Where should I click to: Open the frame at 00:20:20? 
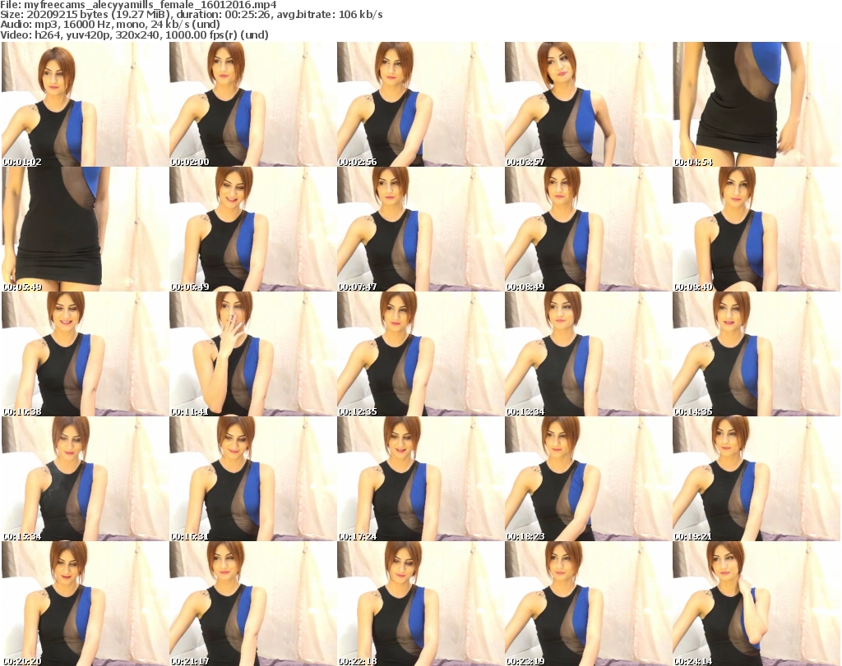[86, 604]
